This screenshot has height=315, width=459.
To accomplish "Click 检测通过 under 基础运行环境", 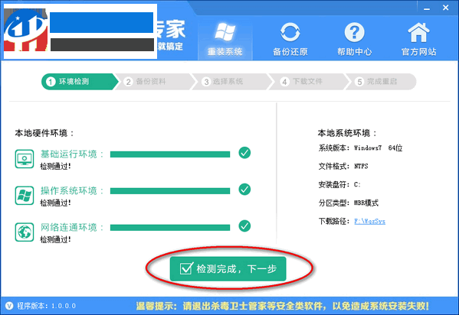I will point(56,166).
